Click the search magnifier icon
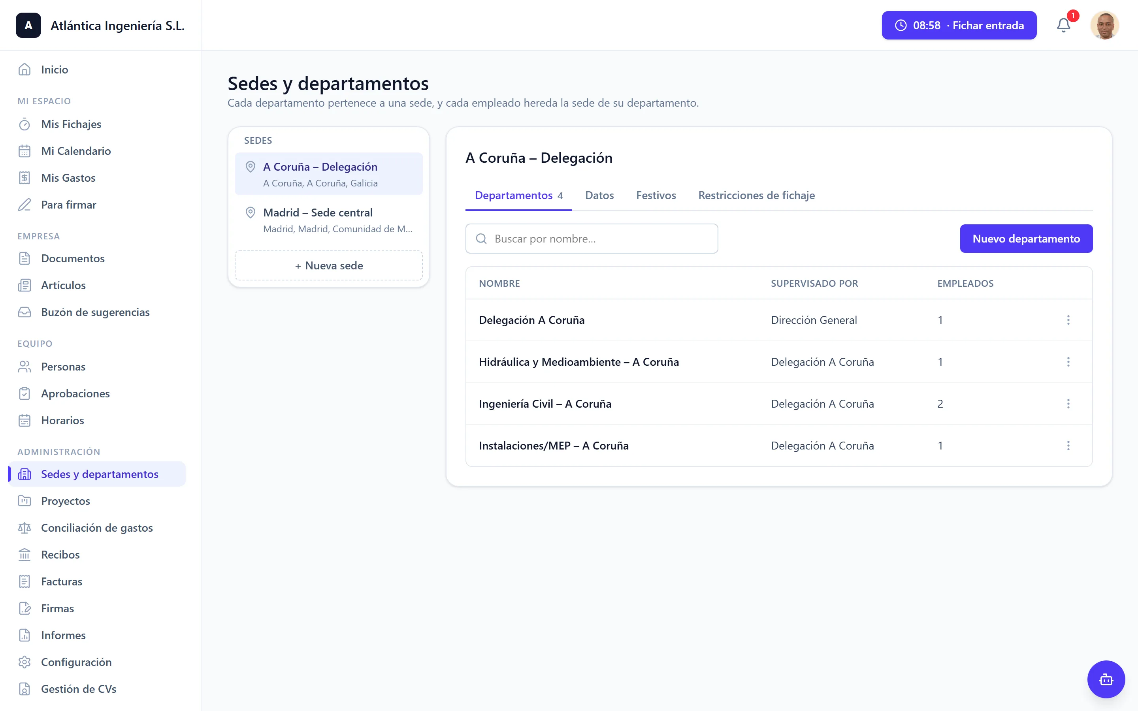This screenshot has height=711, width=1138. (x=481, y=239)
